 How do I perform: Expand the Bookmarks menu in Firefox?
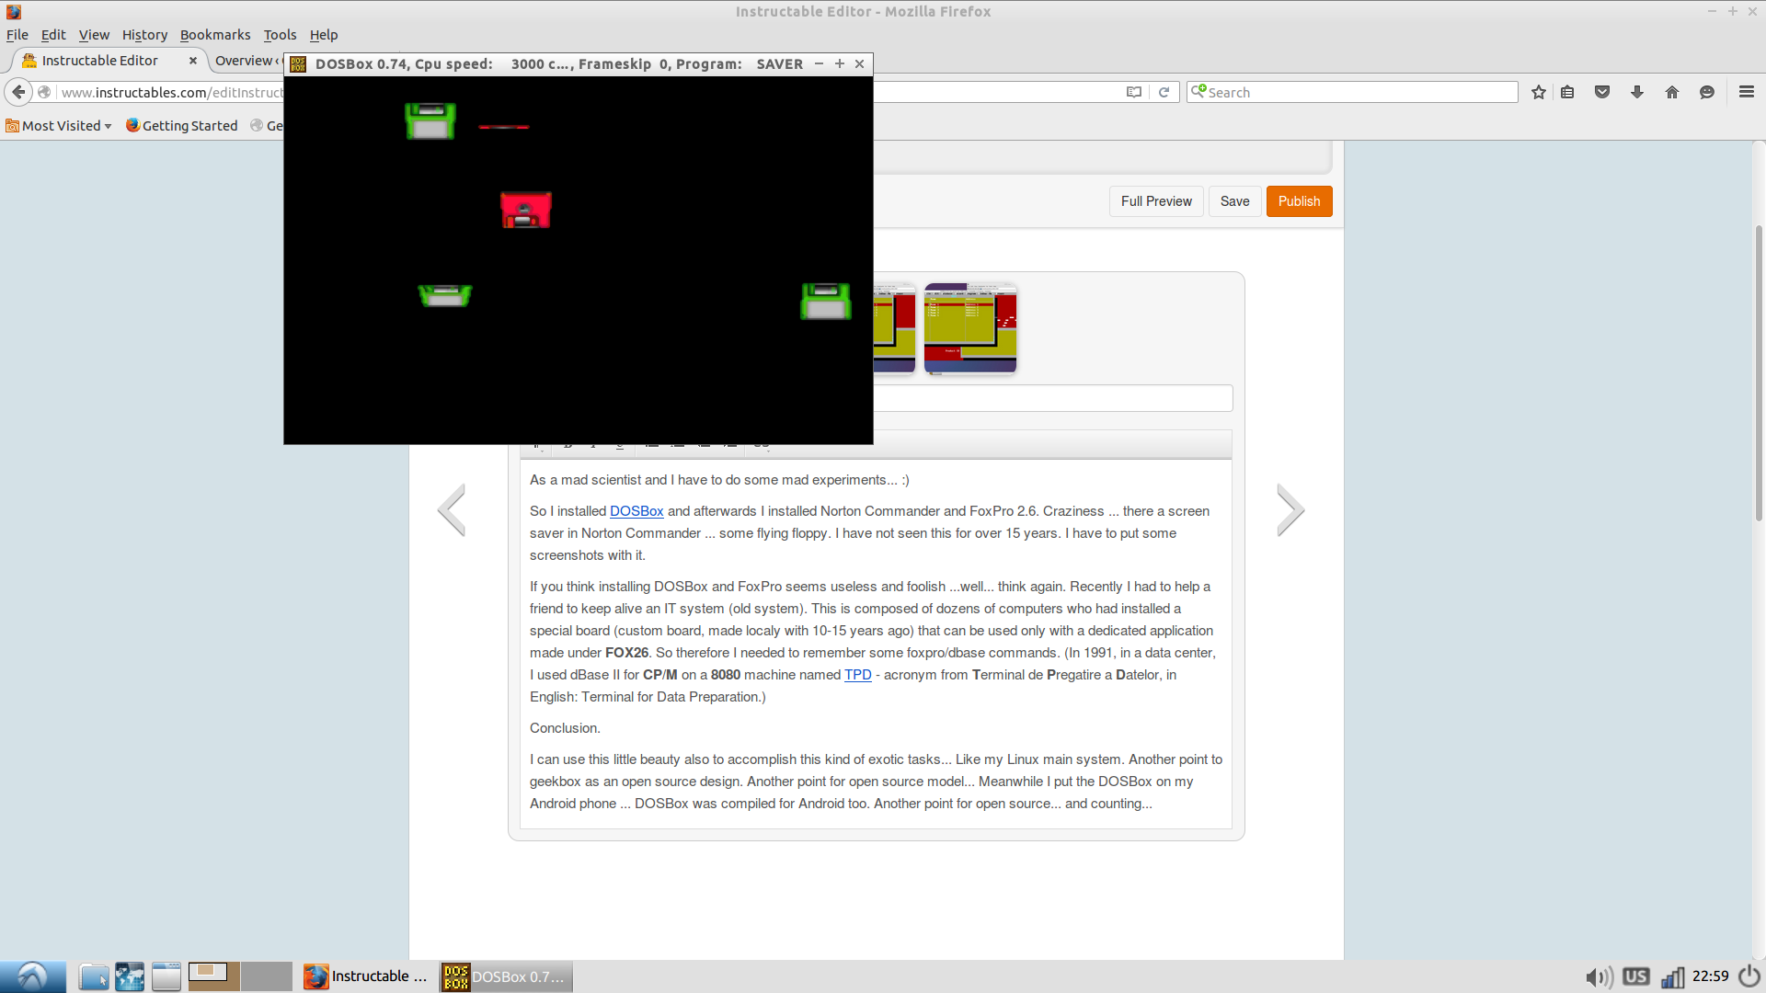pyautogui.click(x=212, y=33)
